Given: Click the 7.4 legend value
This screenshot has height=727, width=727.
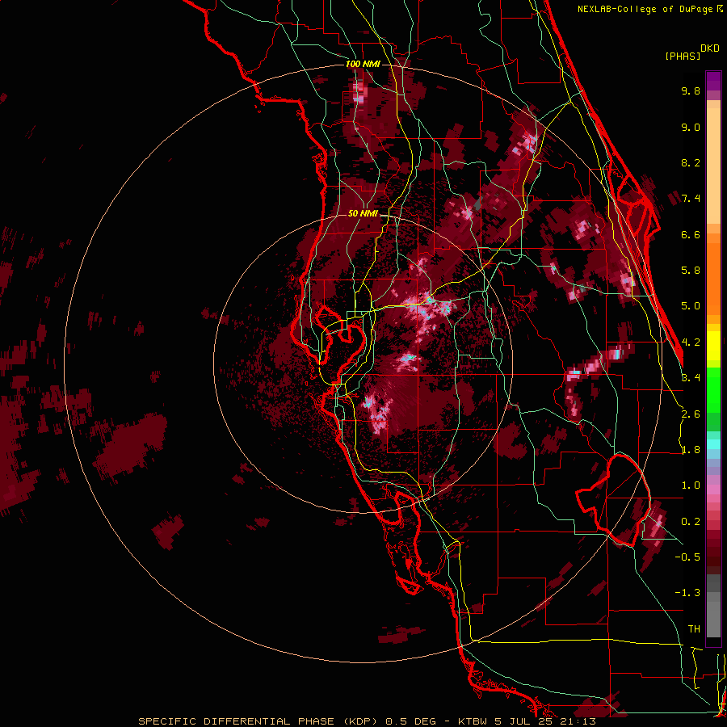Looking at the screenshot, I should 691,199.
